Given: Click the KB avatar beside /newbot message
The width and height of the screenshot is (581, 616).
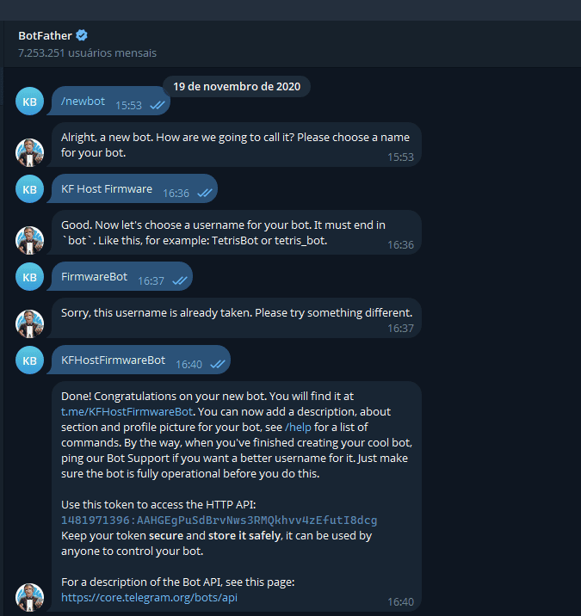Looking at the screenshot, I should [x=29, y=102].
